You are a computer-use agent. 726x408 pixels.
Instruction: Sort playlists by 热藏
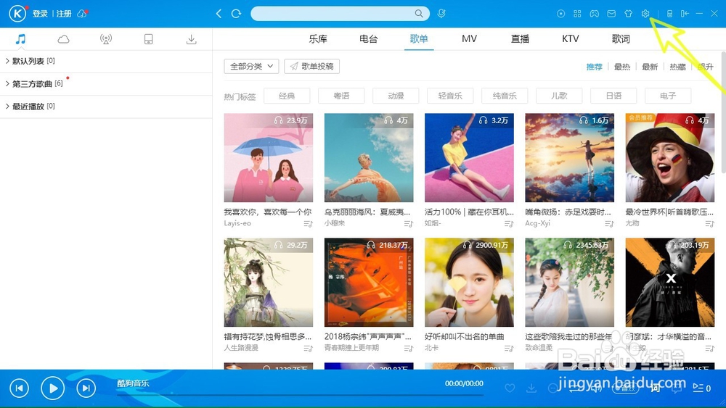pyautogui.click(x=677, y=67)
